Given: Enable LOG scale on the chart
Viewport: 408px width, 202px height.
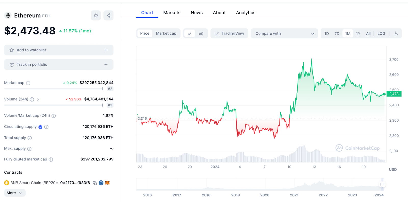Looking at the screenshot, I should [381, 34].
